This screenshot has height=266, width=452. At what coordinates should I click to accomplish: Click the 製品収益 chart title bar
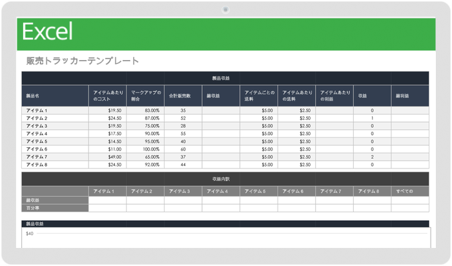[x=225, y=224]
